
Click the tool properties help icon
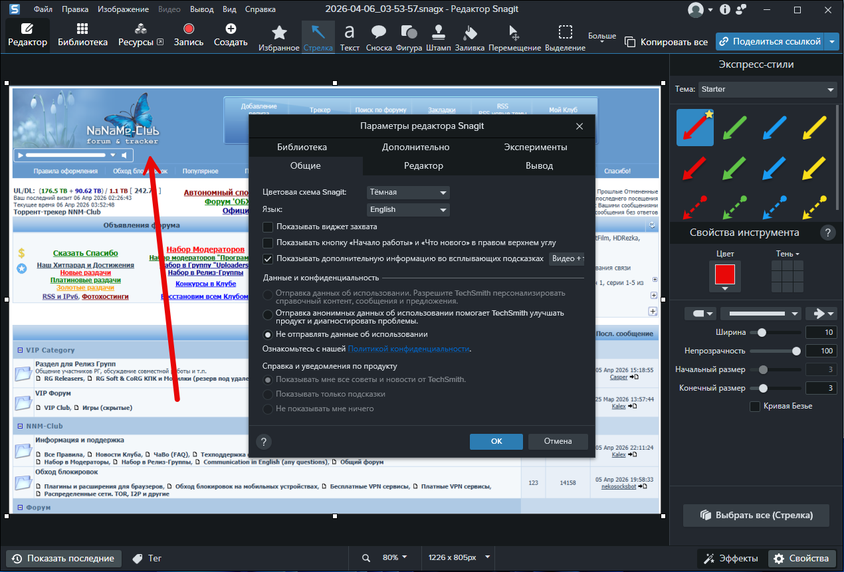click(827, 233)
